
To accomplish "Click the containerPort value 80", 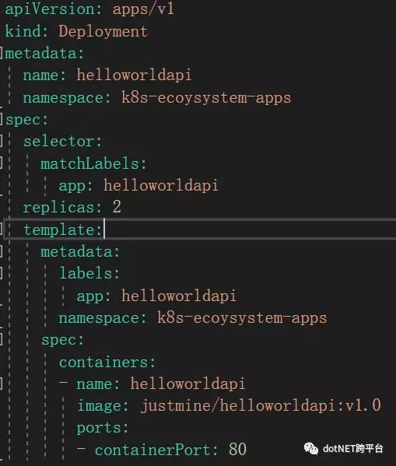I will (237, 450).
